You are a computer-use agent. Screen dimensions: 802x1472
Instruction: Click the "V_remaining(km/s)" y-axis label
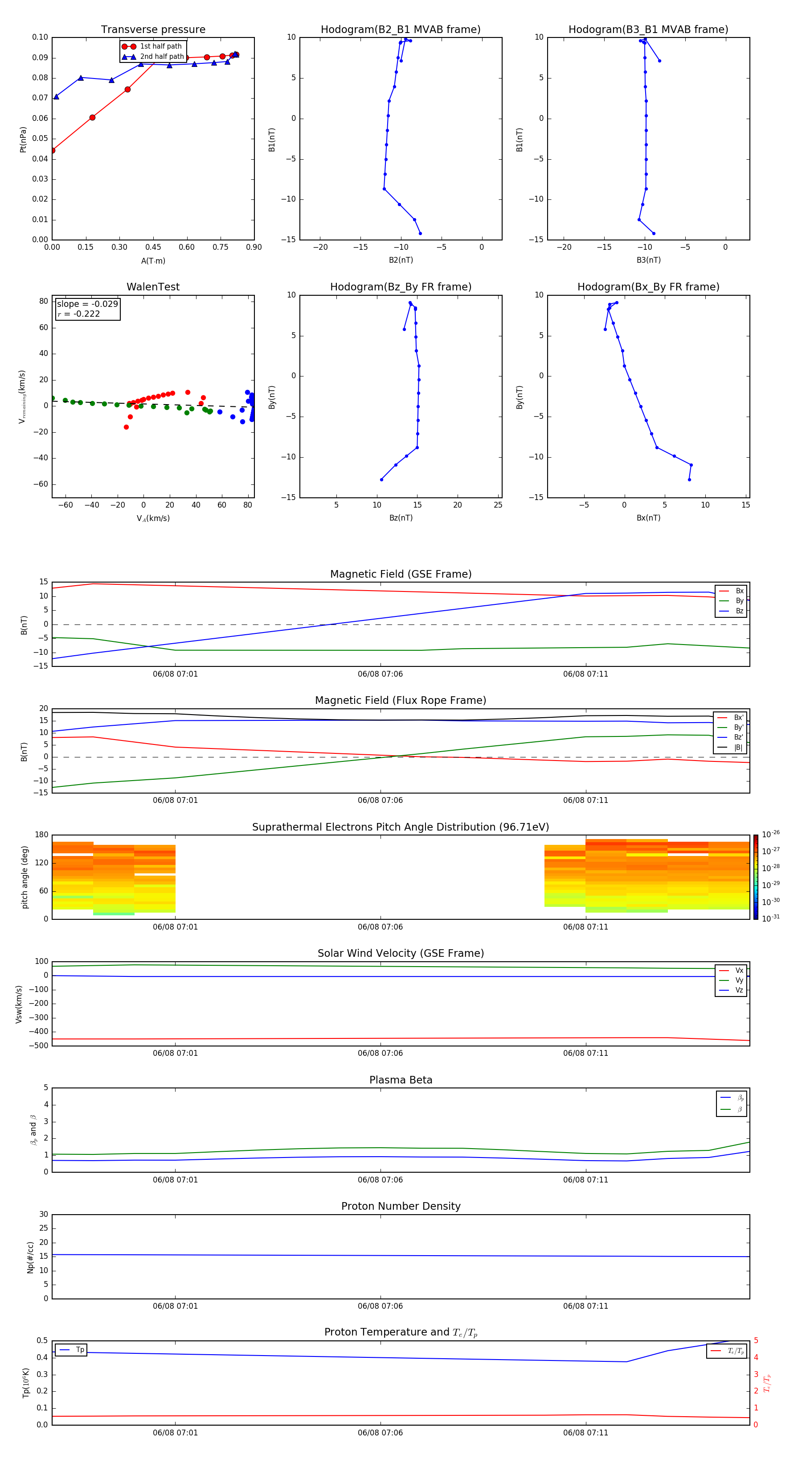point(22,397)
